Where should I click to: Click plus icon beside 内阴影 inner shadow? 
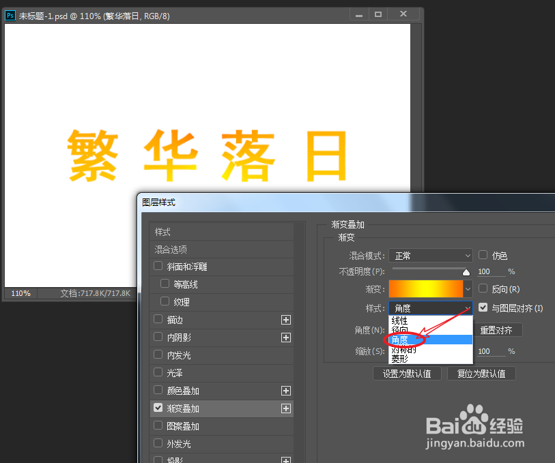pos(286,337)
